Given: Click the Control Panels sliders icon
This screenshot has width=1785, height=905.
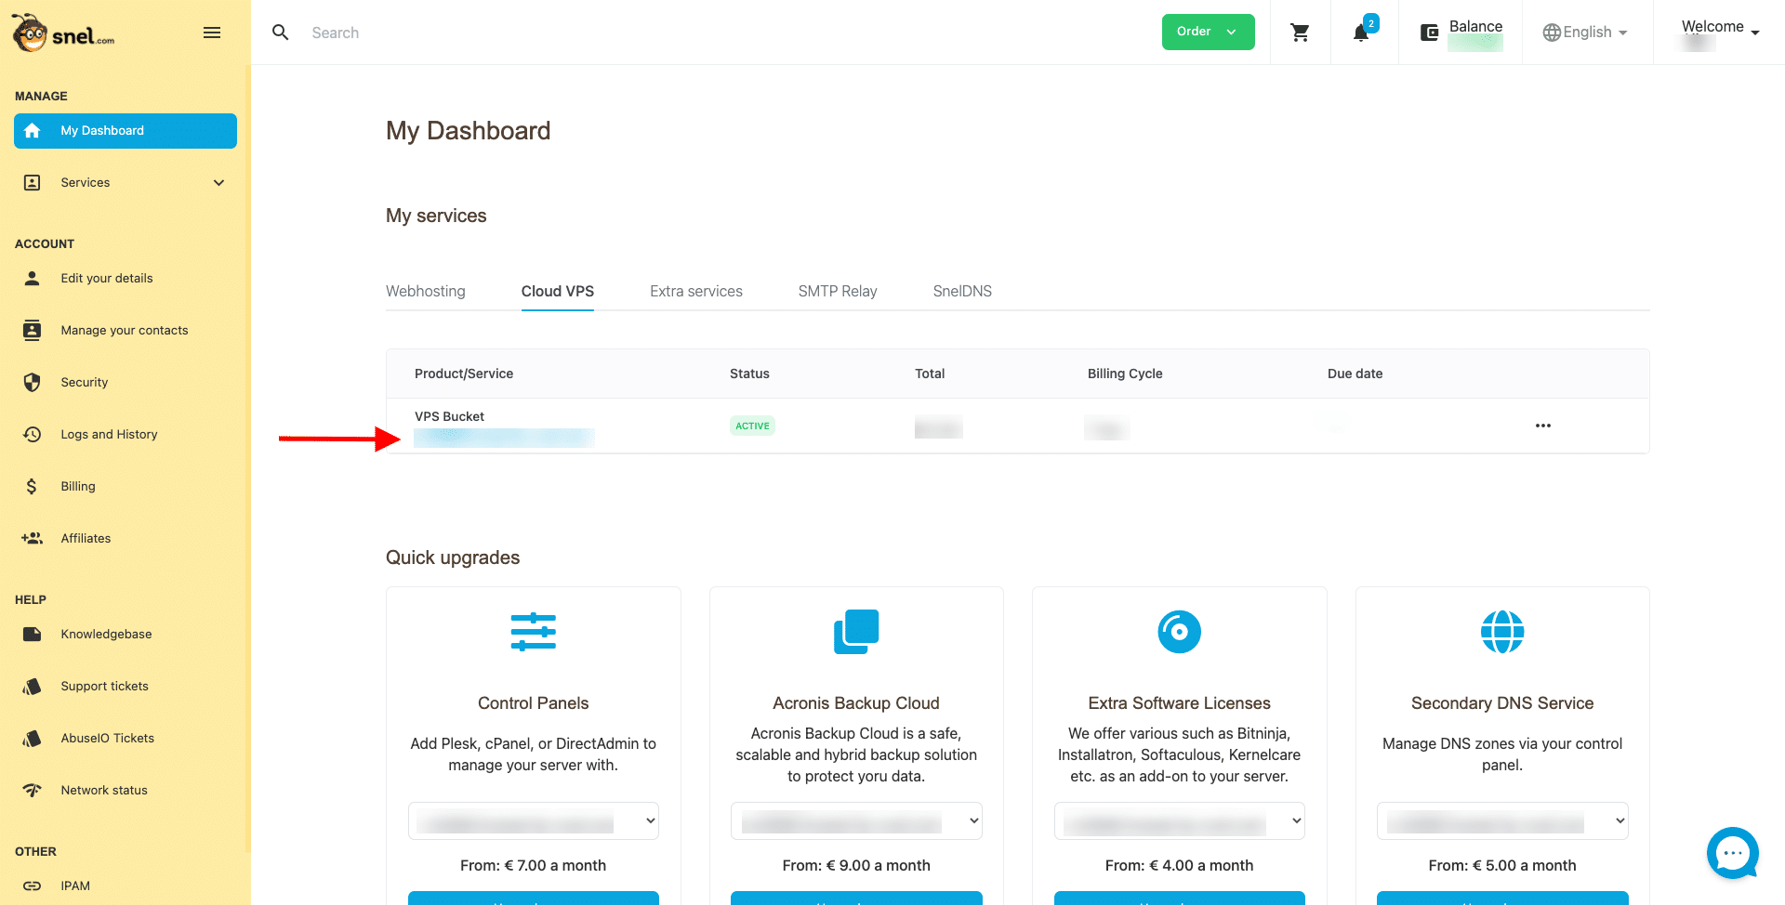Looking at the screenshot, I should tap(534, 632).
